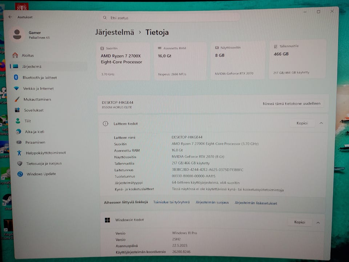Click the Tietosuoja shield icon
Image resolution: width=349 pixels, height=262 pixels.
coord(20,163)
